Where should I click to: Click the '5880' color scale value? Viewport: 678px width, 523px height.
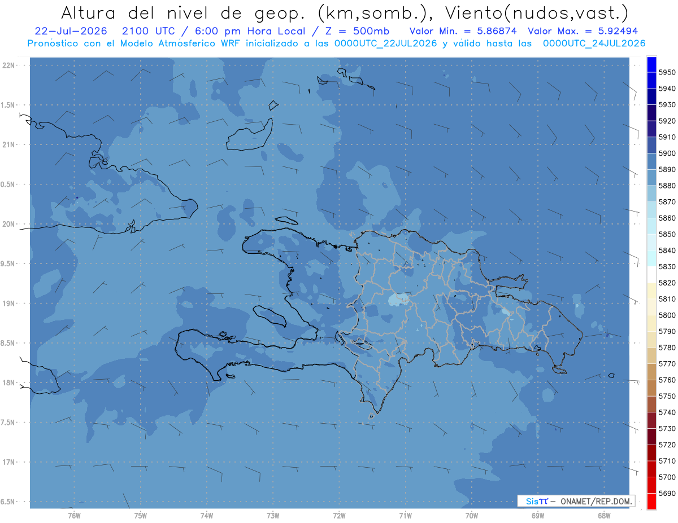(x=667, y=186)
